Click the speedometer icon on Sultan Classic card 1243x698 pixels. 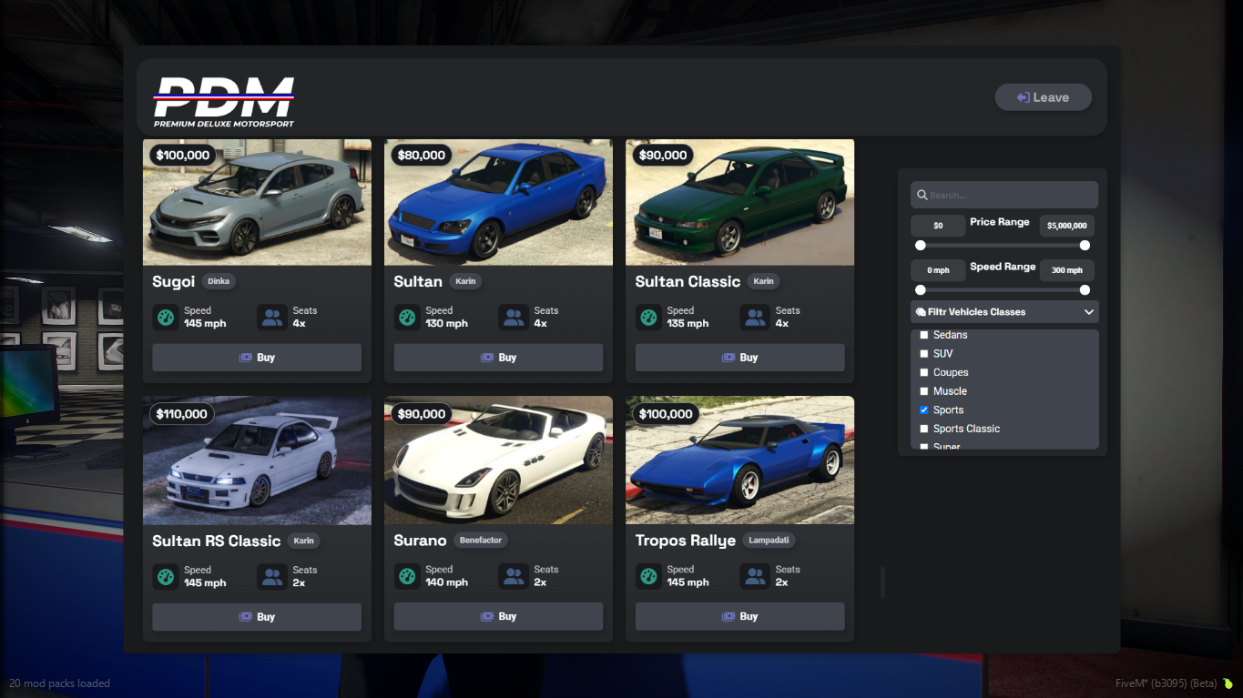[648, 318]
